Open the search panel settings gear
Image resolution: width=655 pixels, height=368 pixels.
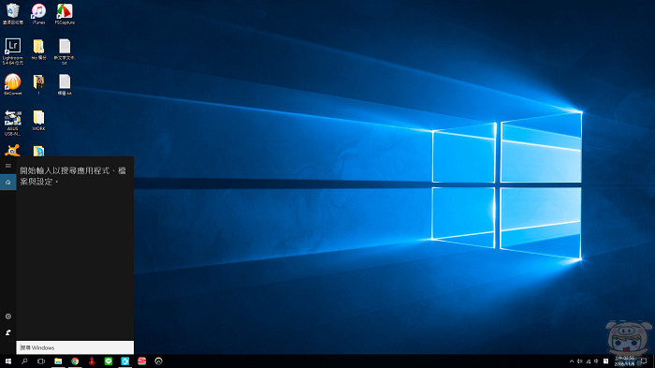point(7,316)
